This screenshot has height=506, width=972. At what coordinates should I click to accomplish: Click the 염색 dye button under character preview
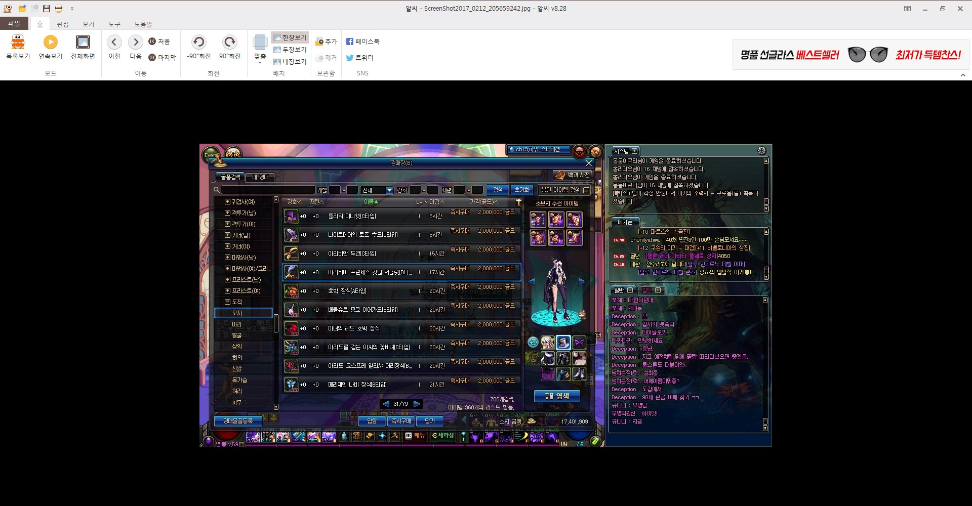click(x=557, y=396)
